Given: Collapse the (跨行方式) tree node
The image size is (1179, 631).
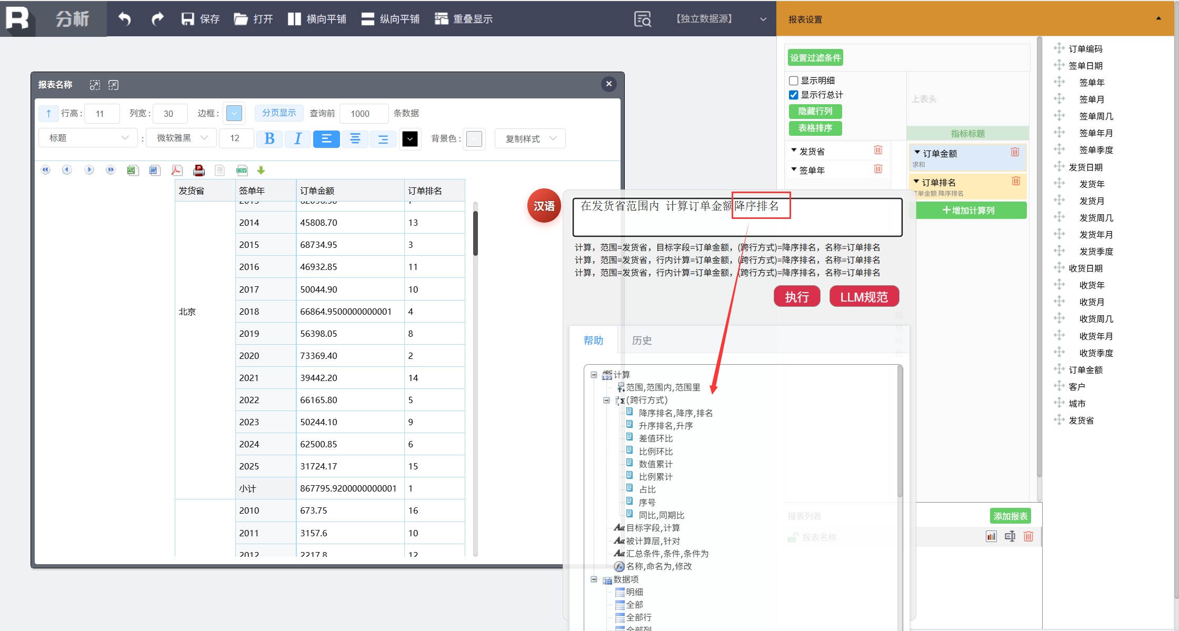Looking at the screenshot, I should [606, 400].
